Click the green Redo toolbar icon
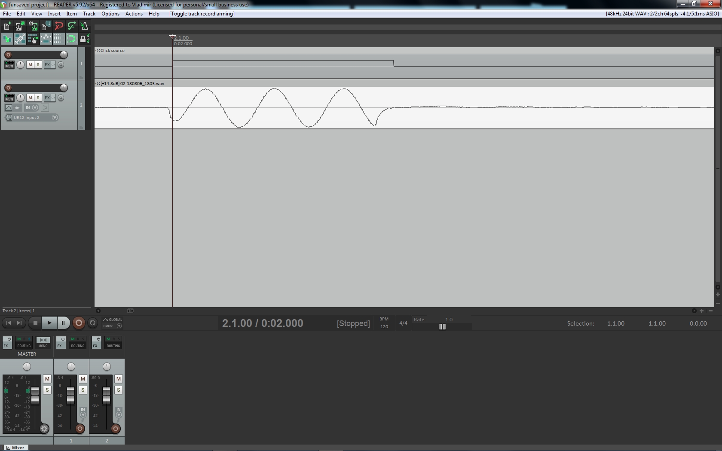Viewport: 722px width, 451px height. [x=71, y=27]
